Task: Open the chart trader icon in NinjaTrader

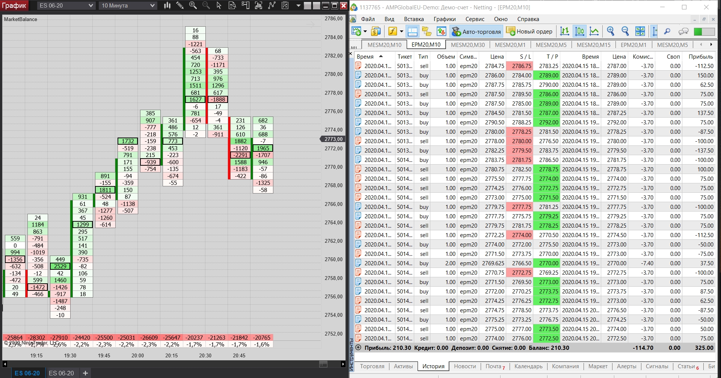Action: coord(245,6)
